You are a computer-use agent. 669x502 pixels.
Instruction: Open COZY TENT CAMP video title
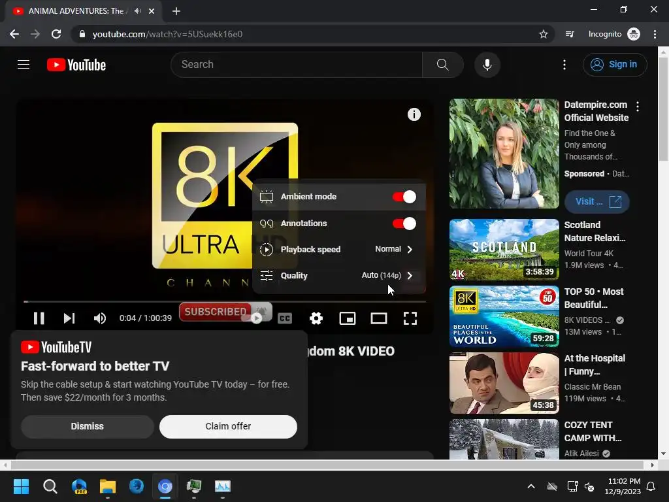pos(593,431)
